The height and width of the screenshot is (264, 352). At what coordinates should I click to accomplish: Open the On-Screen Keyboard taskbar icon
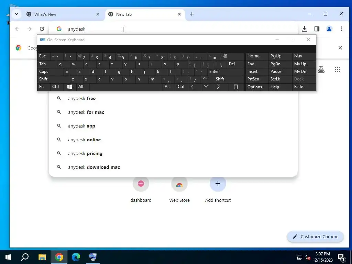[92, 257]
